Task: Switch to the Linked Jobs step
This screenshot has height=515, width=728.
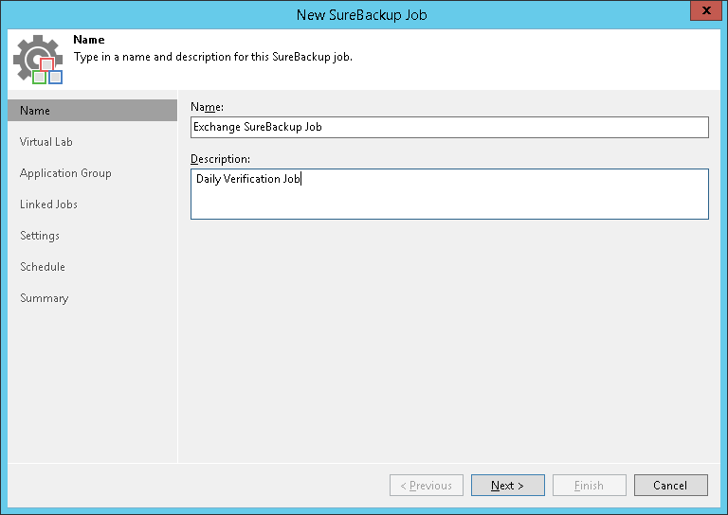Action: point(48,204)
